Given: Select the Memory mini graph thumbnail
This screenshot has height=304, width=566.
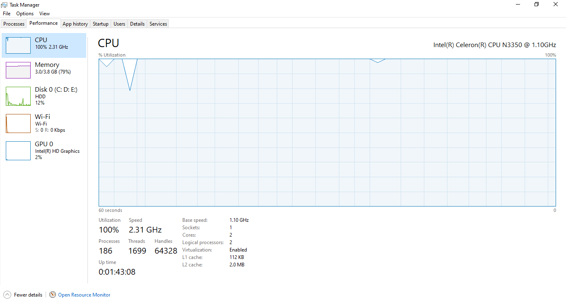Looking at the screenshot, I should coord(18,70).
